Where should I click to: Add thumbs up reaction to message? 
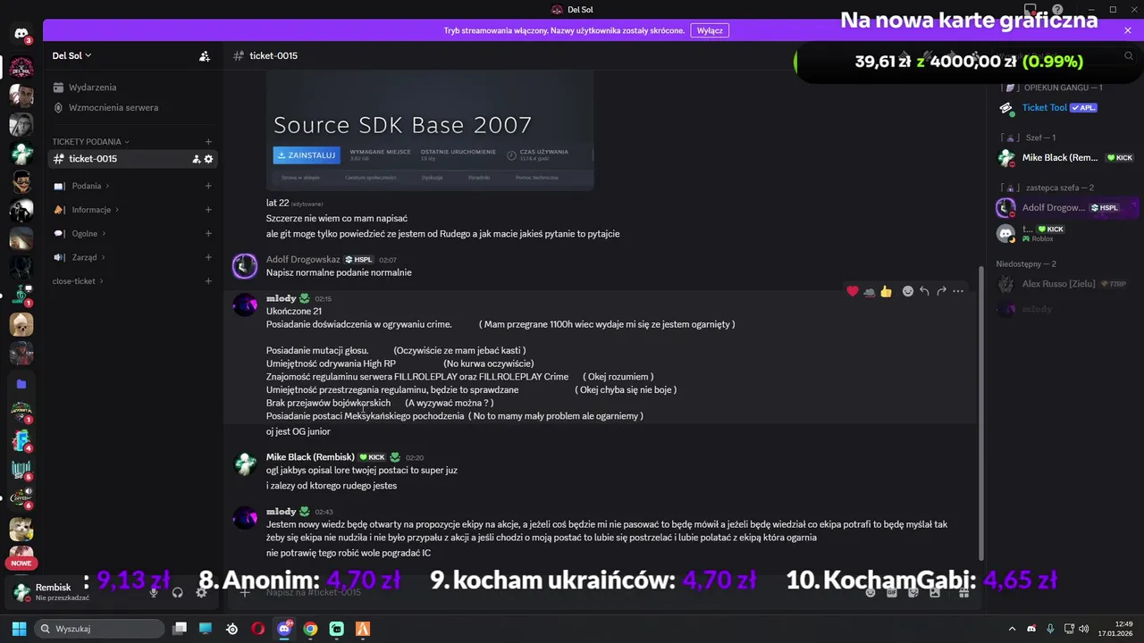click(886, 291)
